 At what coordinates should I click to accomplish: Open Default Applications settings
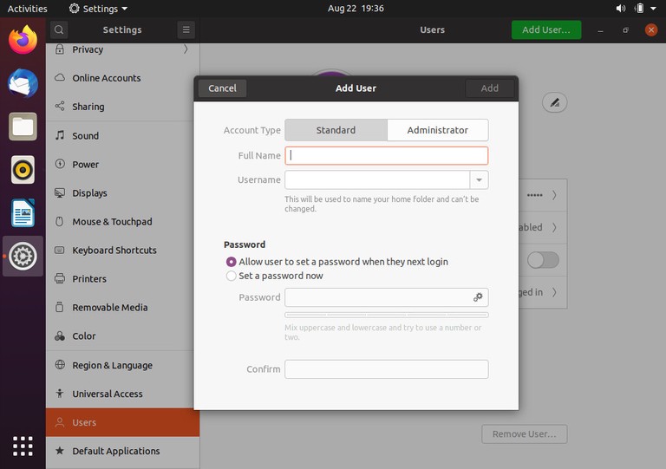coord(123,451)
